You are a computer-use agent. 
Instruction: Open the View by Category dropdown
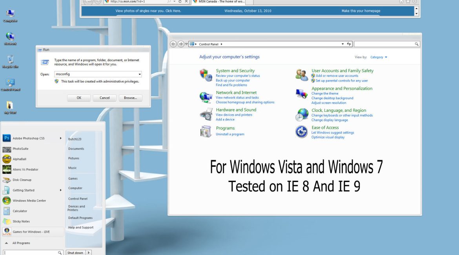coord(379,57)
